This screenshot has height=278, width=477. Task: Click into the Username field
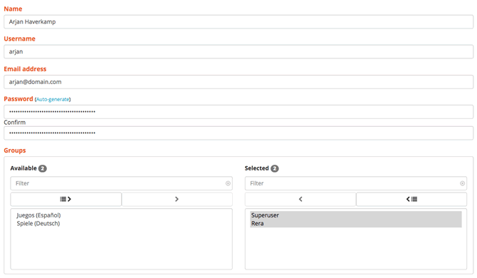coord(238,52)
